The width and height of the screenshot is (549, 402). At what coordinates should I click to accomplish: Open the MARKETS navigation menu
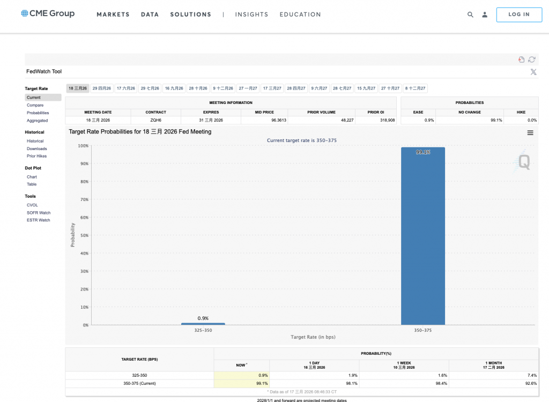pos(113,14)
